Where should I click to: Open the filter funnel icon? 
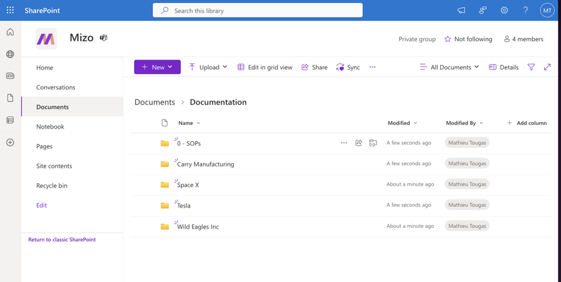(x=531, y=67)
